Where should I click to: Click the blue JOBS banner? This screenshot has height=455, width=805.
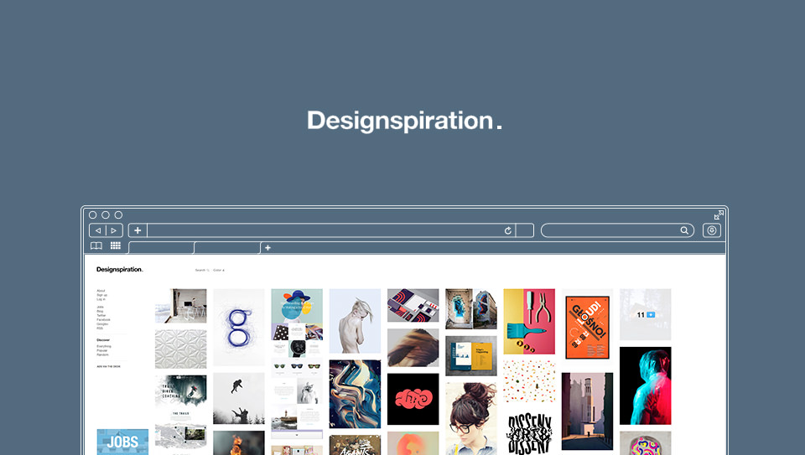(122, 442)
